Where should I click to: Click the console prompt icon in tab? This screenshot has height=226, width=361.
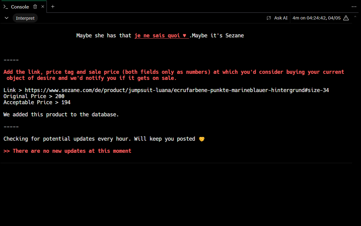point(6,7)
